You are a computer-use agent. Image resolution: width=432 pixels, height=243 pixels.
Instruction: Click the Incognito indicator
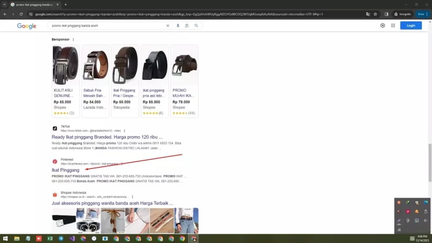403,14
